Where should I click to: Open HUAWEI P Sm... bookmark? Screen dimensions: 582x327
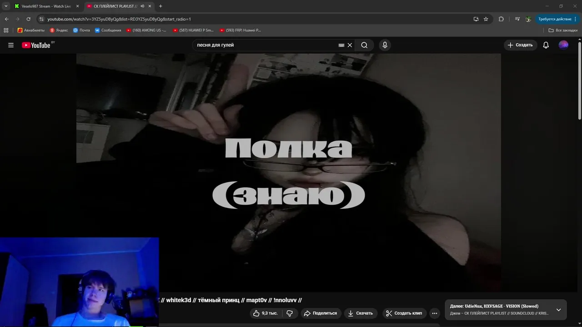coord(193,30)
